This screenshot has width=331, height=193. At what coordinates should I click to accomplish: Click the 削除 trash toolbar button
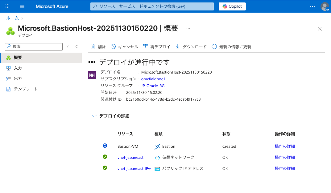pyautogui.click(x=98, y=46)
